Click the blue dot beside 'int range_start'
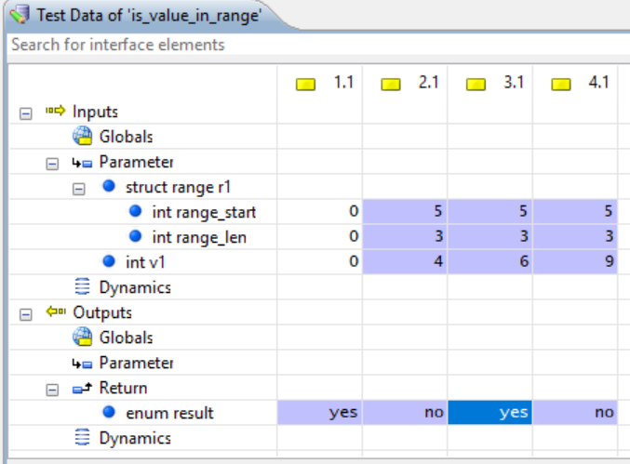The width and height of the screenshot is (630, 464). [x=136, y=211]
